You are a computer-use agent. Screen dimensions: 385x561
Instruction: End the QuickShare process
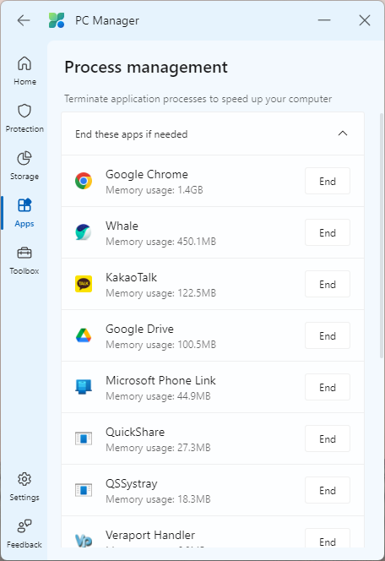[x=327, y=438]
